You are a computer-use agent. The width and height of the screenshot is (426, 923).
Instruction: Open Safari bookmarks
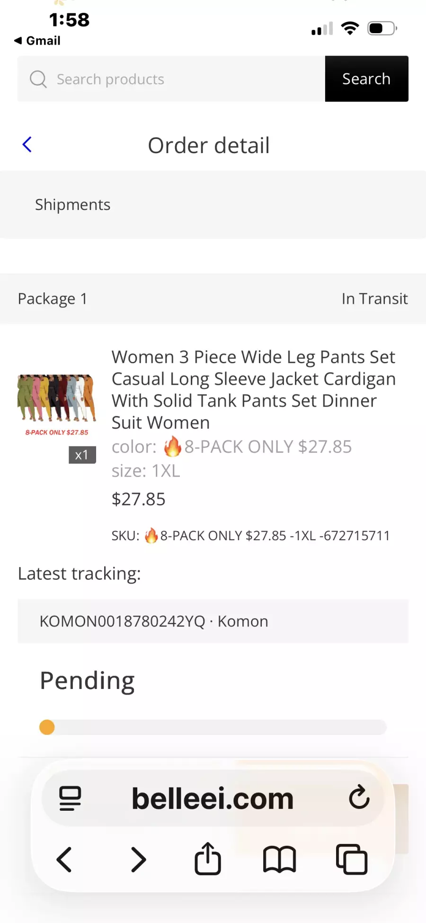[x=279, y=860]
